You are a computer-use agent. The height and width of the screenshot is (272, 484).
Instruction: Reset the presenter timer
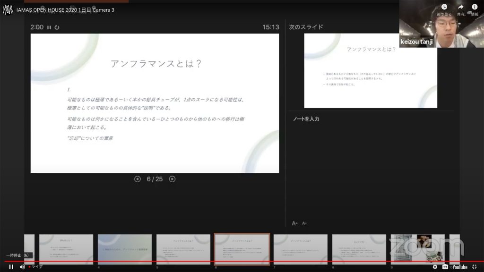click(57, 27)
